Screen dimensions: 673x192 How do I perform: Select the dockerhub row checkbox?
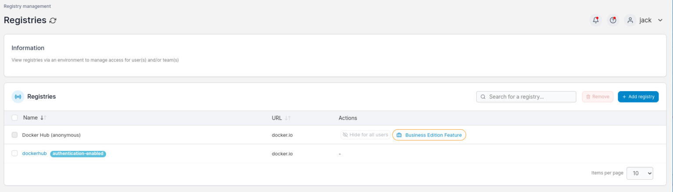tap(15, 154)
